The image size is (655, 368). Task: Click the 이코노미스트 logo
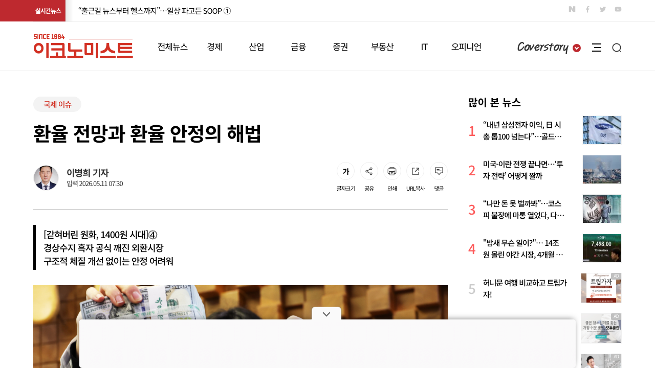coord(83,46)
